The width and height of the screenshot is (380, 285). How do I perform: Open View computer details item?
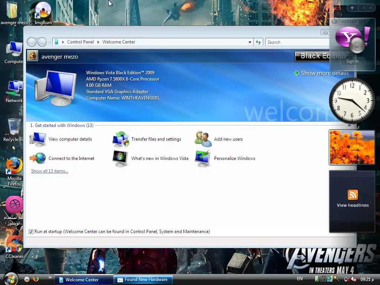[61, 139]
